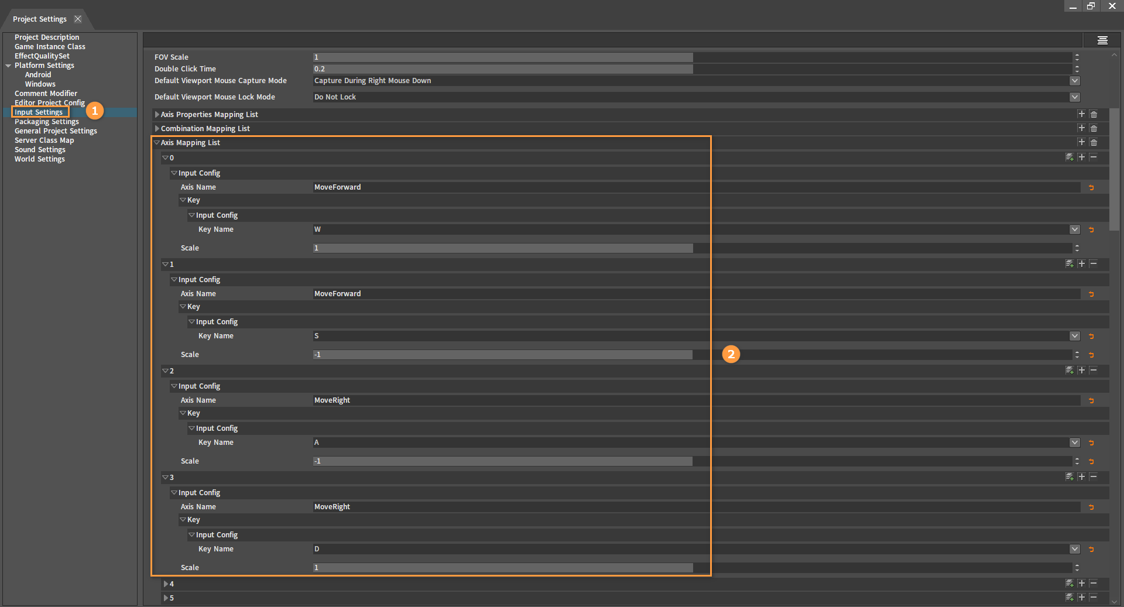Add entry to Axis Properties Mapping List
1124x607 pixels.
pyautogui.click(x=1081, y=114)
